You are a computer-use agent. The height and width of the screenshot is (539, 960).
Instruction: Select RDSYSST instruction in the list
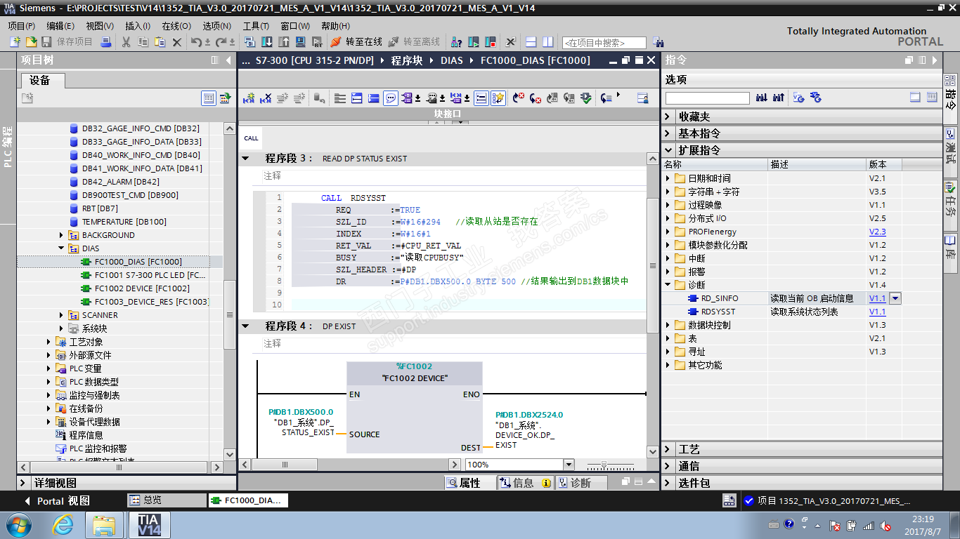tap(718, 312)
